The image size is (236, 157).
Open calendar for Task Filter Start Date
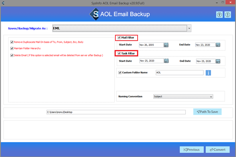(166, 61)
